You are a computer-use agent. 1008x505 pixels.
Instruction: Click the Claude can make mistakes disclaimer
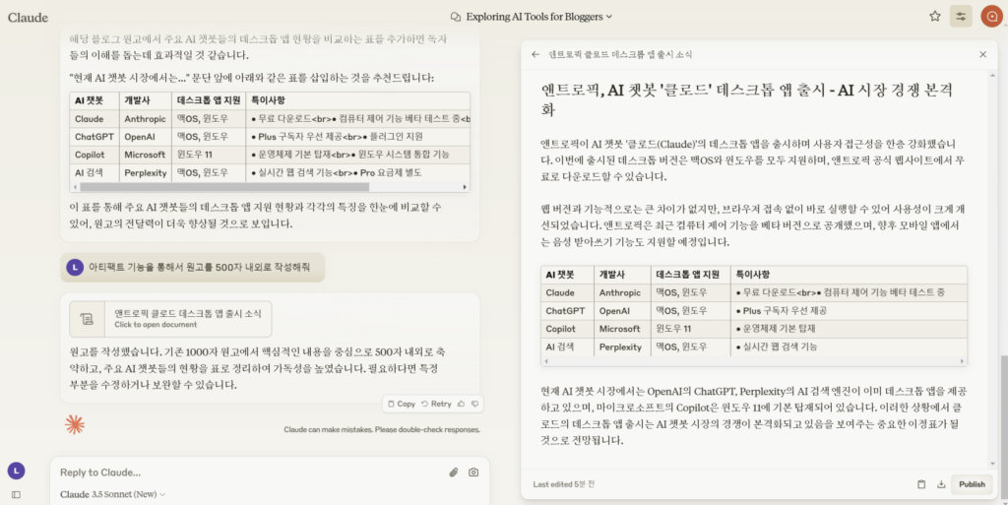[382, 430]
